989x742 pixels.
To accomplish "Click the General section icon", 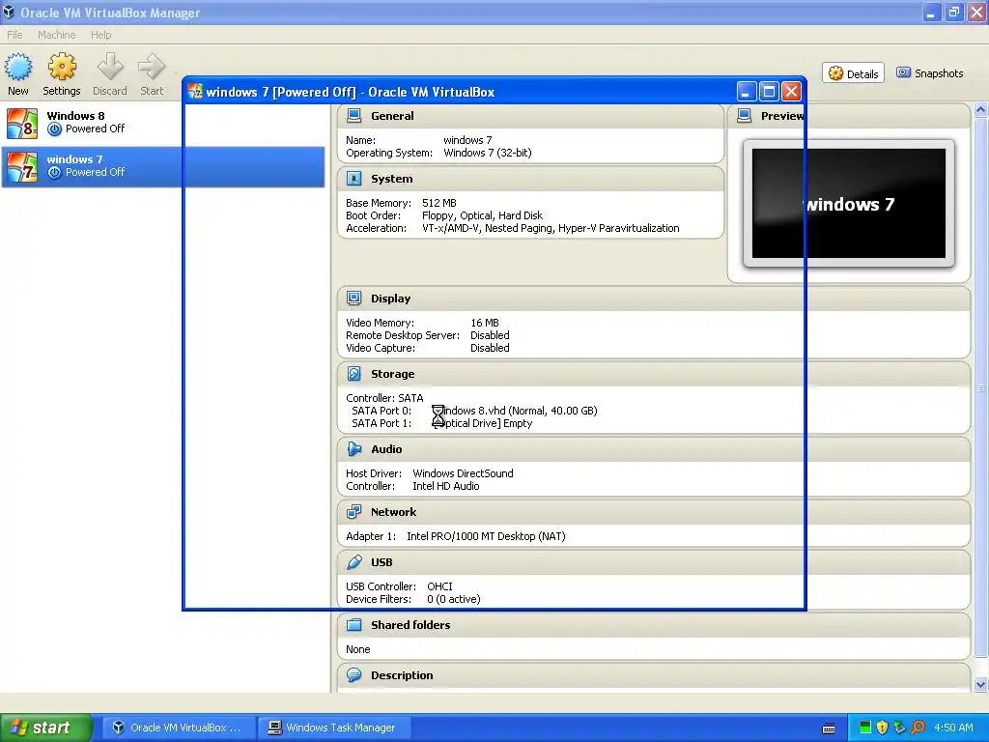I will [353, 116].
